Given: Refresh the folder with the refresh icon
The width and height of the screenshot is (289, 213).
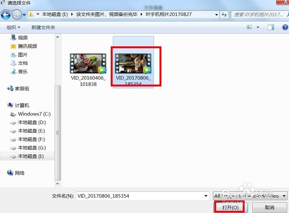Looking at the screenshot, I should 224,15.
